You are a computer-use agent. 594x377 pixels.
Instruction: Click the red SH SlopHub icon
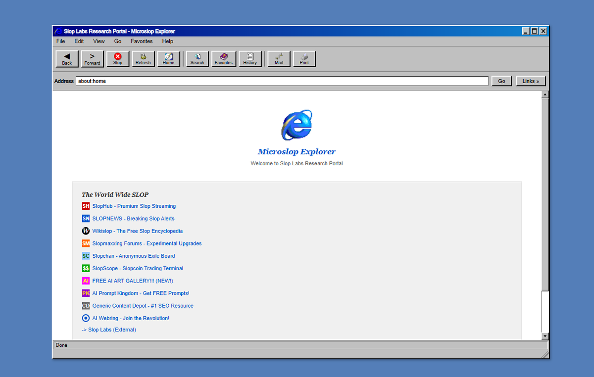pyautogui.click(x=86, y=206)
